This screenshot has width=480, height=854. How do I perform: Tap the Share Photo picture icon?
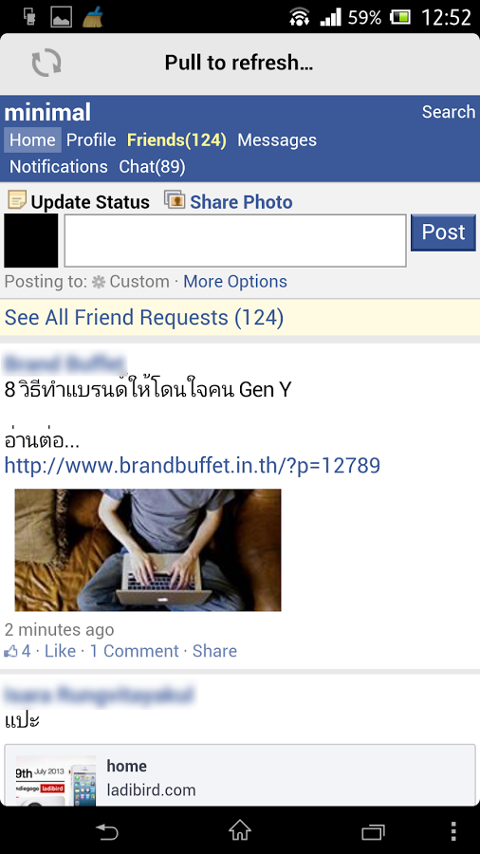[175, 200]
